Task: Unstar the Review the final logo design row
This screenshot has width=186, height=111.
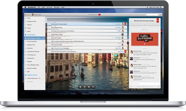Action: 125,24
